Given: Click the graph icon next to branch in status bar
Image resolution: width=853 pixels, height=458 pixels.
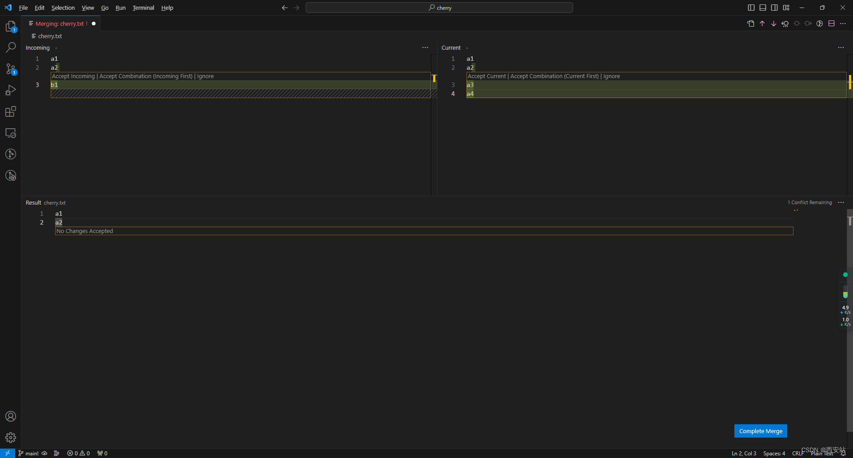Looking at the screenshot, I should point(56,453).
